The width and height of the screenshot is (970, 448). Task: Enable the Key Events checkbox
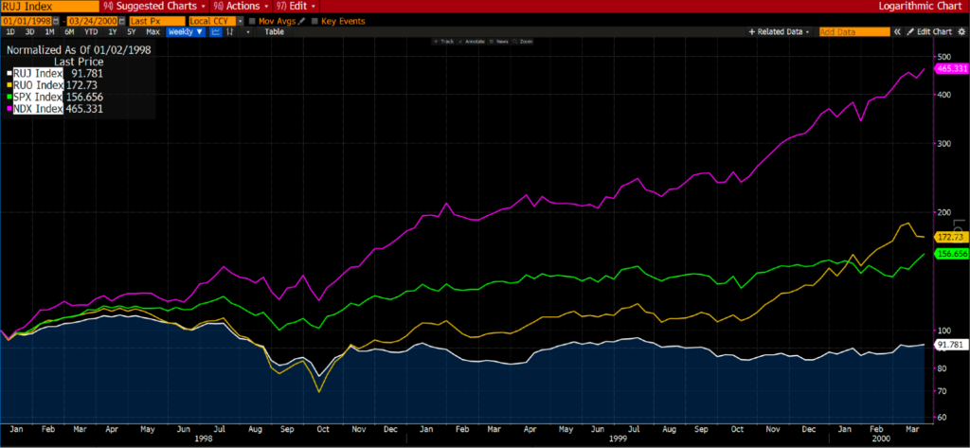tap(314, 21)
